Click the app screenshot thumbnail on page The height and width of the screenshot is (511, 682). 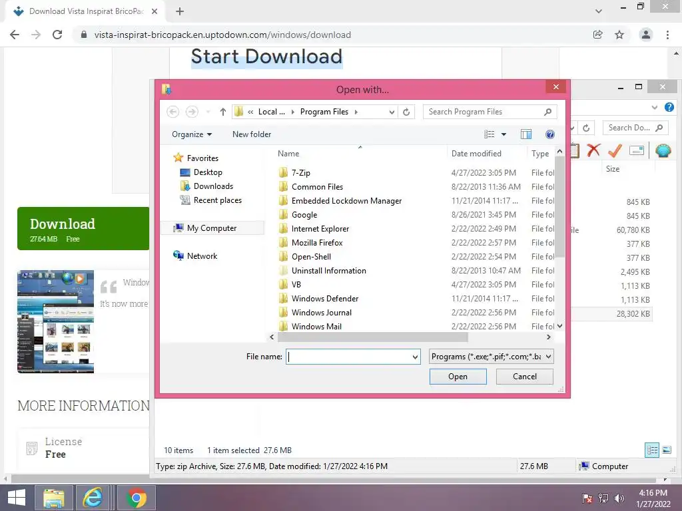(x=56, y=321)
